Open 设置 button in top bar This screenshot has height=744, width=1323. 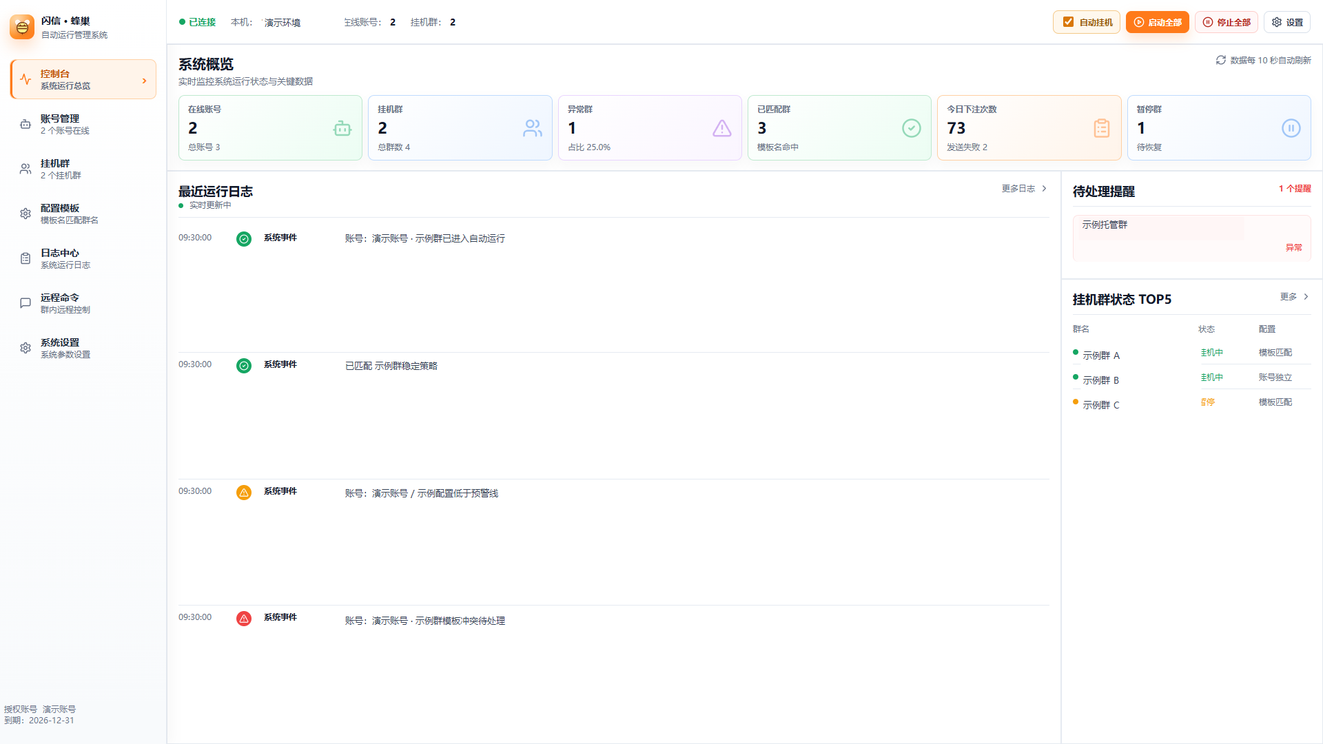pyautogui.click(x=1286, y=22)
